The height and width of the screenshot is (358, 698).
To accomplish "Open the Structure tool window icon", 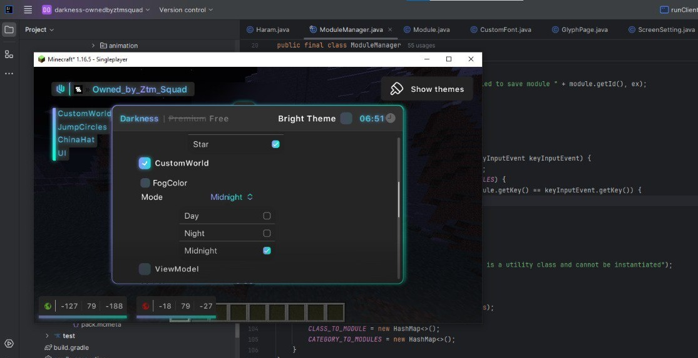I will 9,54.
